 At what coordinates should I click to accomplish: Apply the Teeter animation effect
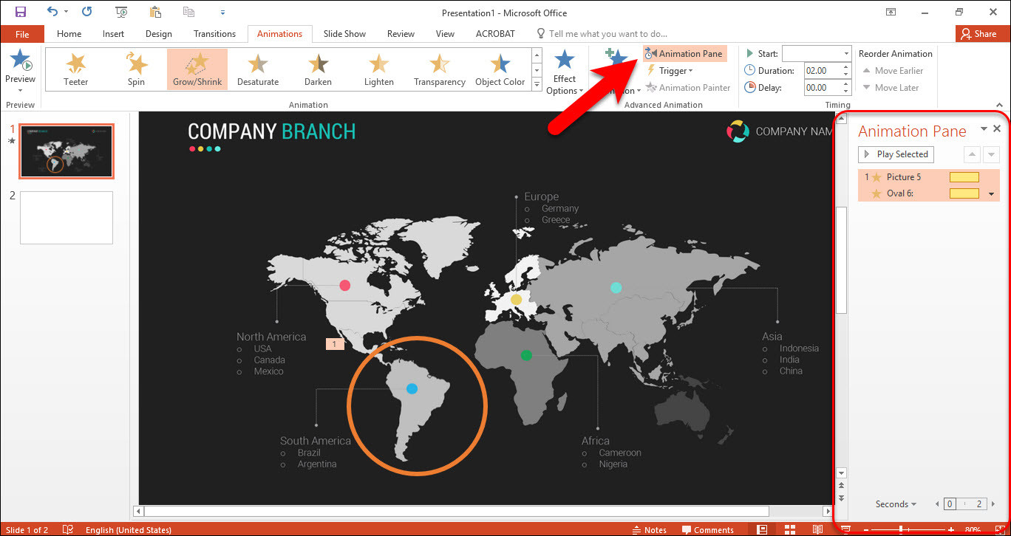click(x=75, y=69)
